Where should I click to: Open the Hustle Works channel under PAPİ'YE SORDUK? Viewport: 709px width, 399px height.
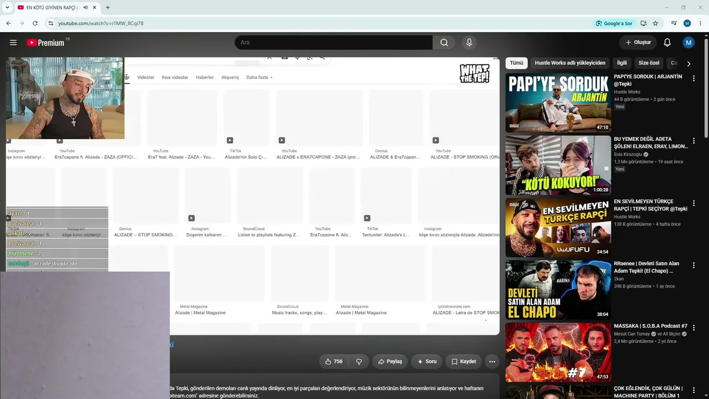(x=627, y=92)
